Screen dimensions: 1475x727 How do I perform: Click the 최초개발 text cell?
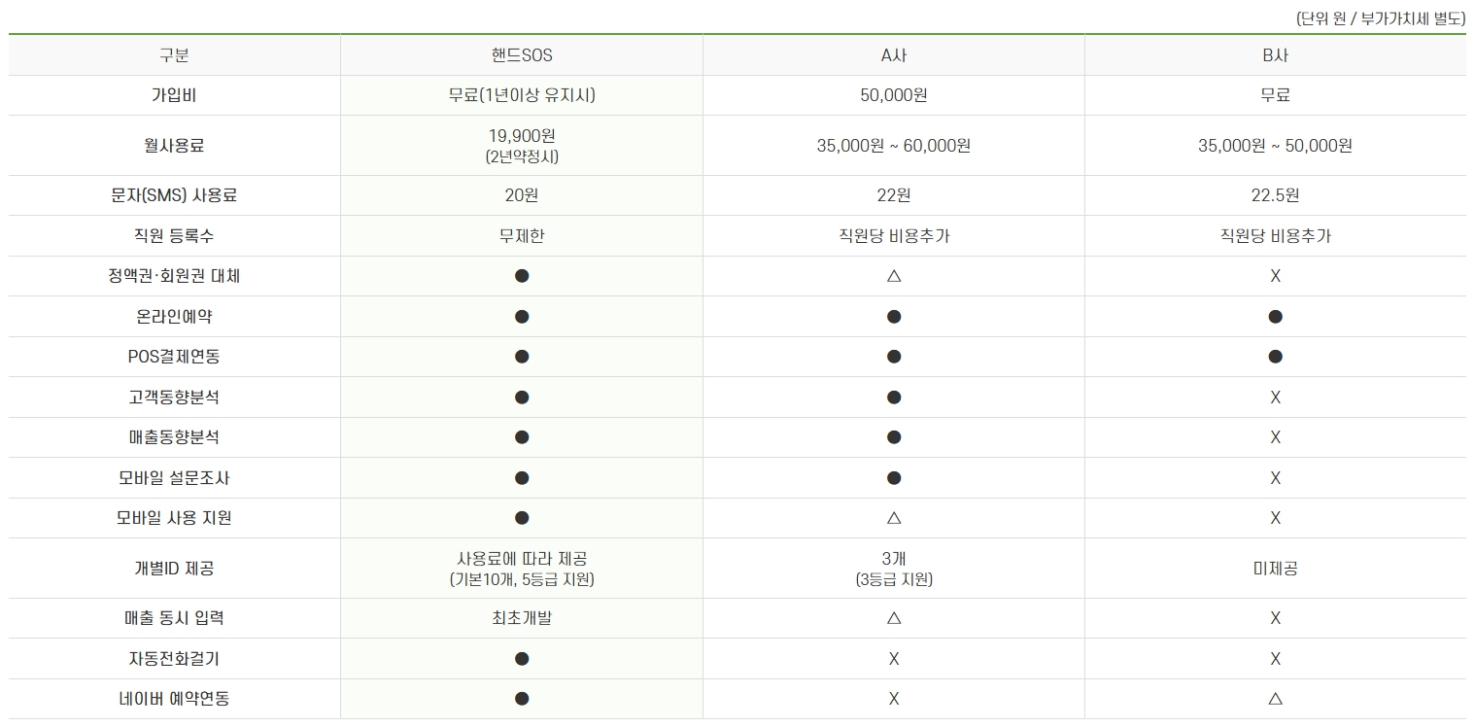(522, 618)
